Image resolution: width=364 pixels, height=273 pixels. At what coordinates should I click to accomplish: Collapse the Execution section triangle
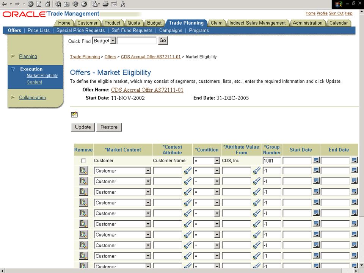click(13, 69)
